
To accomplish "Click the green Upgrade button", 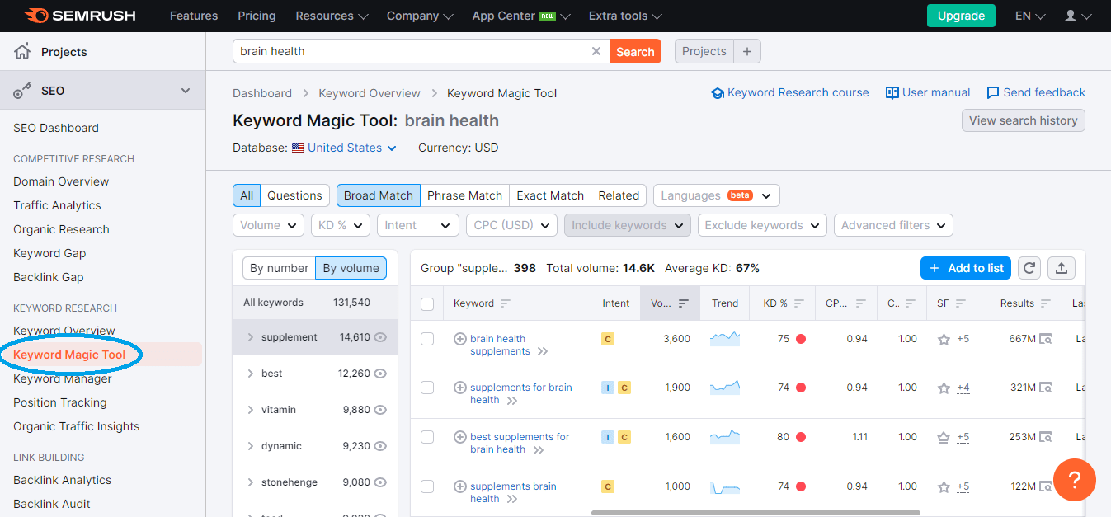I will coord(961,16).
